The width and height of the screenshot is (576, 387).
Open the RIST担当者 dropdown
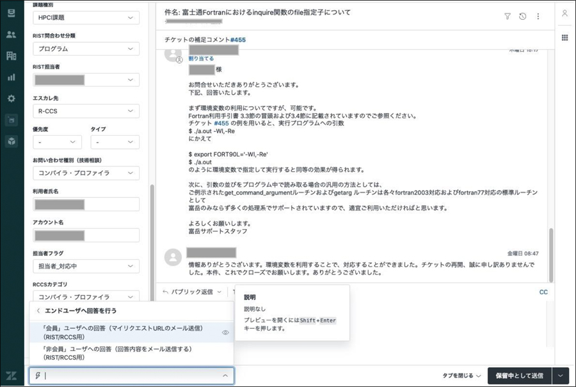pos(86,80)
